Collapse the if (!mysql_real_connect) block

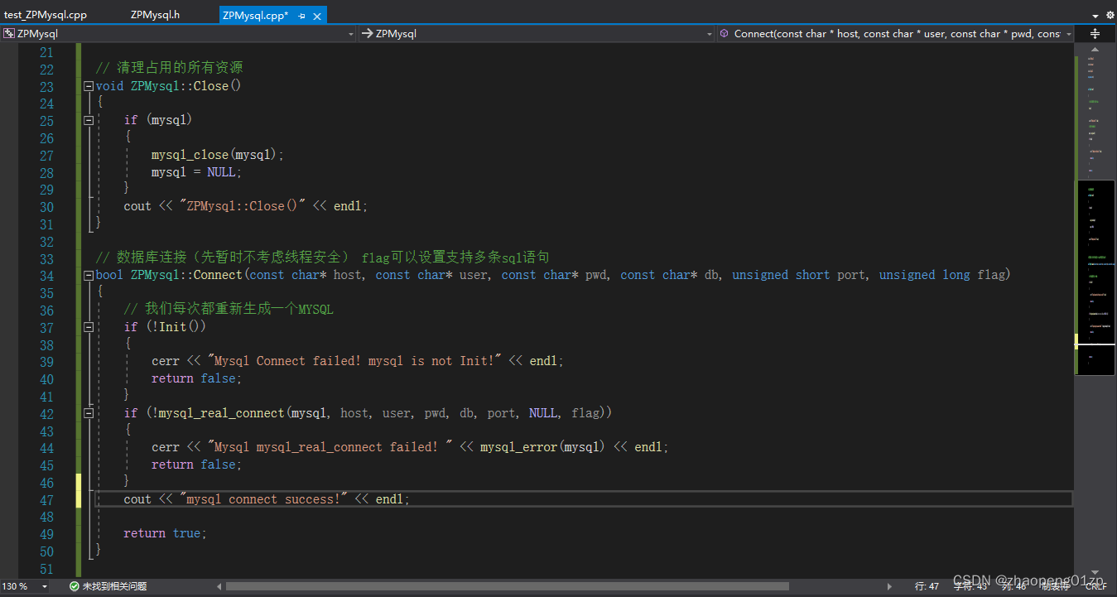click(89, 413)
